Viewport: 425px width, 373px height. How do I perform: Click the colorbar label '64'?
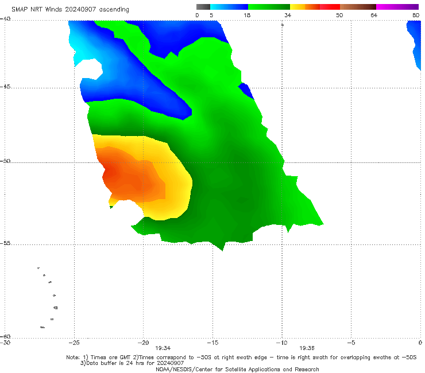[374, 15]
